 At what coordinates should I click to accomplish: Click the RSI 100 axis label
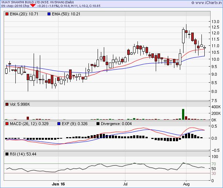tap(215, 157)
